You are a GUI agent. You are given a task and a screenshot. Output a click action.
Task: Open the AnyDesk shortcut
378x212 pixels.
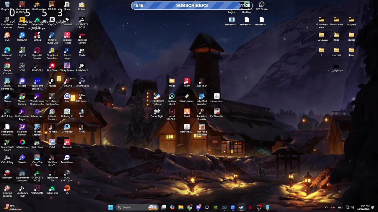point(67,144)
